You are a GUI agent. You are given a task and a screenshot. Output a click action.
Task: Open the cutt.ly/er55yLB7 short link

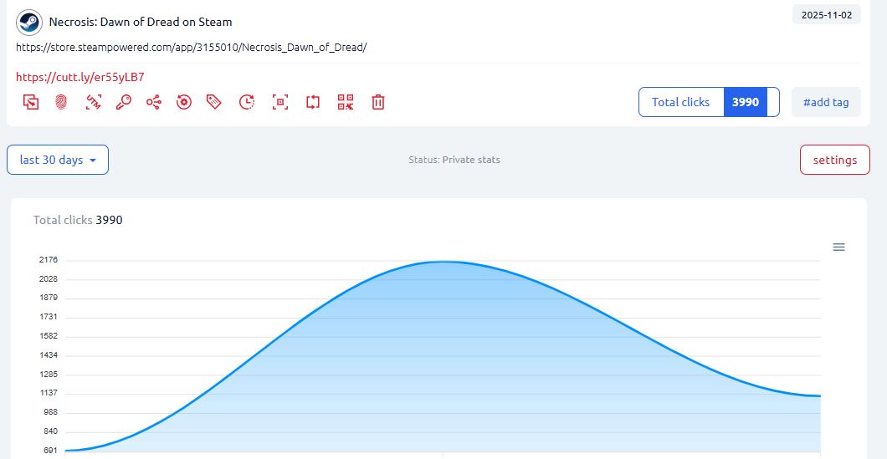tap(80, 77)
